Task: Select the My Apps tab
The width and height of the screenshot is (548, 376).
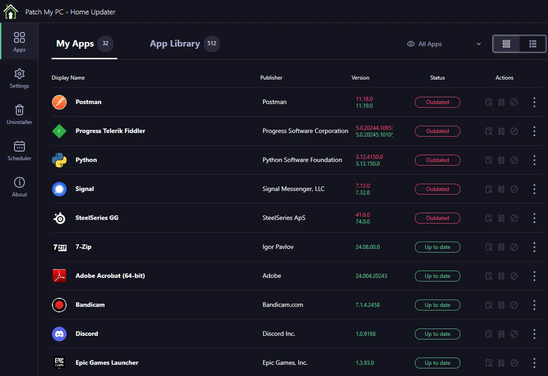Action: 84,44
